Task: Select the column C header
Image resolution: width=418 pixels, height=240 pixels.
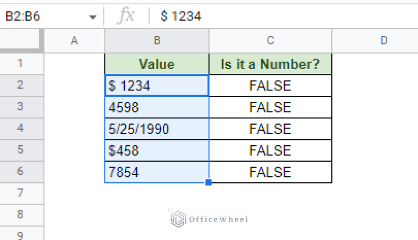Action: (x=270, y=41)
